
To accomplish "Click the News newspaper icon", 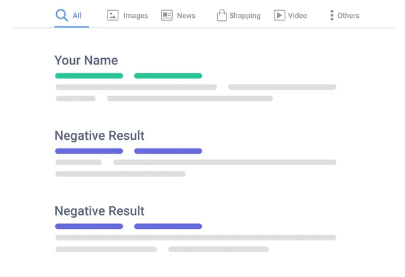I will [x=167, y=15].
